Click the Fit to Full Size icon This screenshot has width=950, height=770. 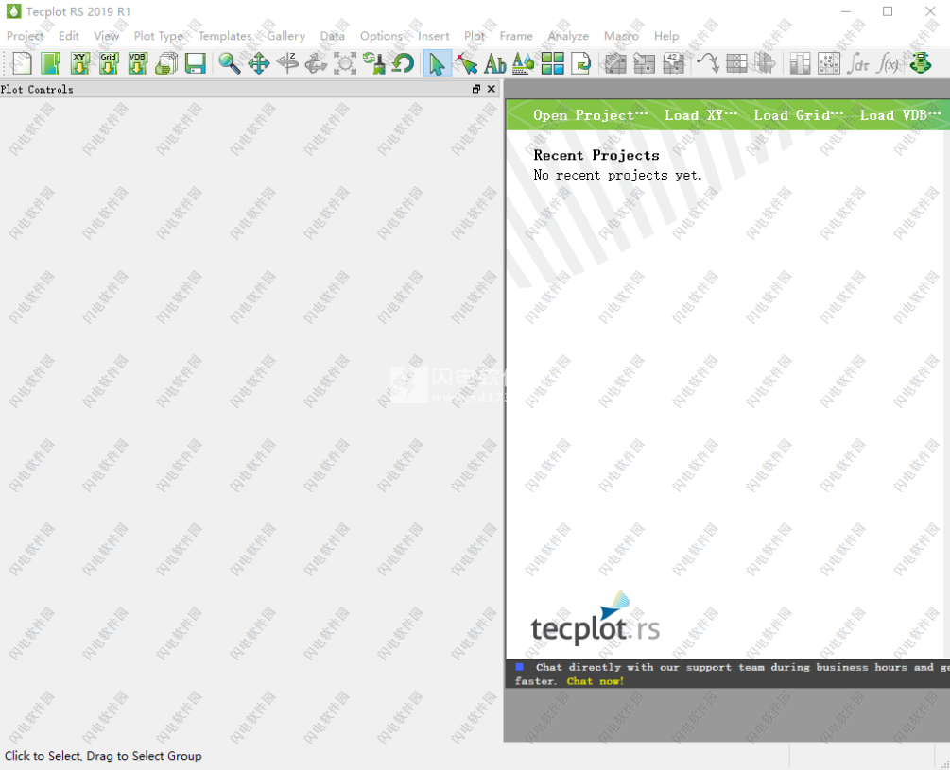tap(345, 63)
